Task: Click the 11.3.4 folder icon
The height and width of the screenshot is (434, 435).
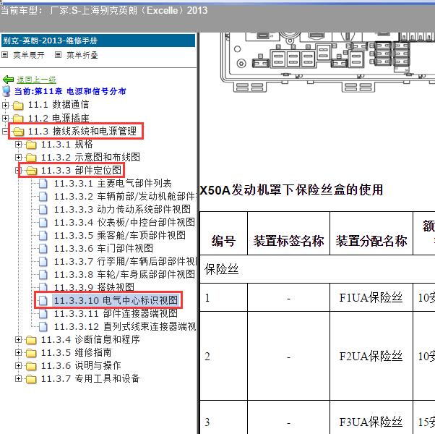Action: (x=31, y=339)
